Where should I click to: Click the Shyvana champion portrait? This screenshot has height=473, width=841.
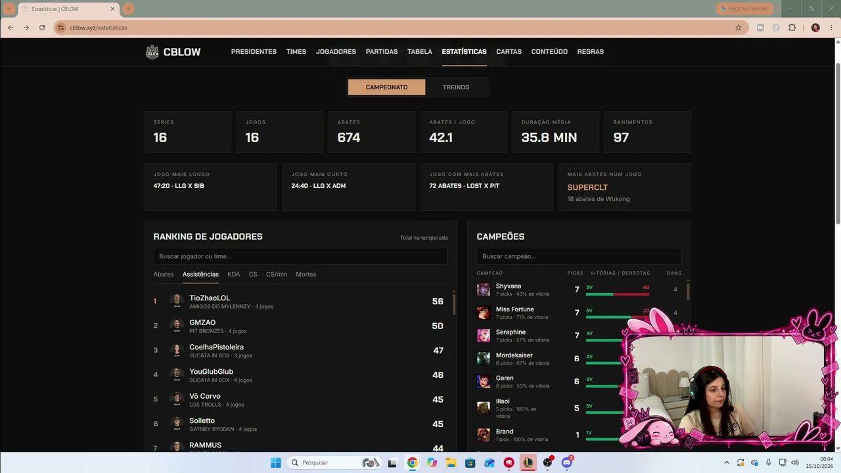coord(483,289)
